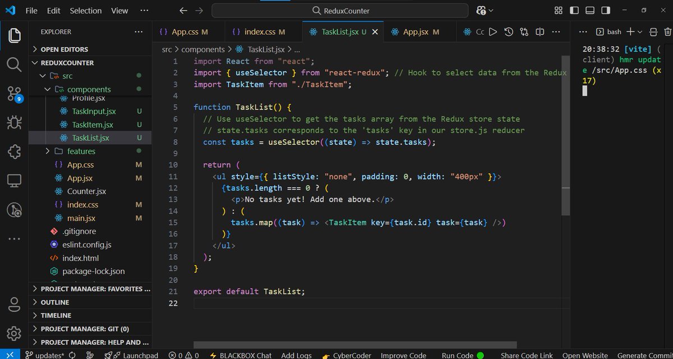
Task: Expand the Timeline section
Action: [x=90, y=315]
